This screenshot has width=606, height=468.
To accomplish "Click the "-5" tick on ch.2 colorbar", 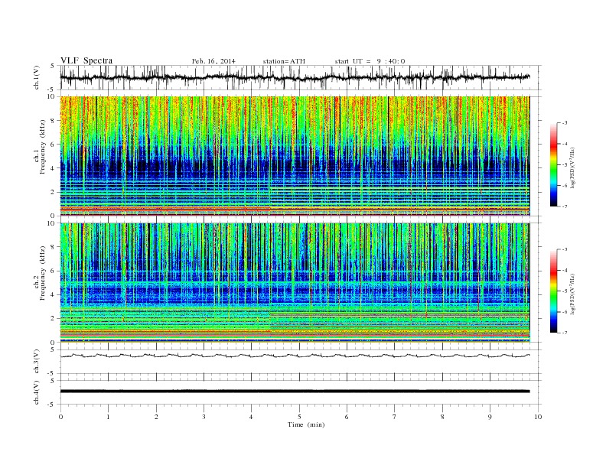I will click(565, 291).
